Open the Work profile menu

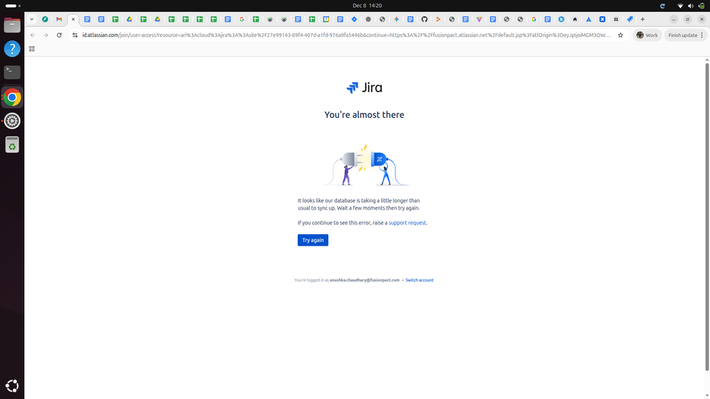[647, 35]
